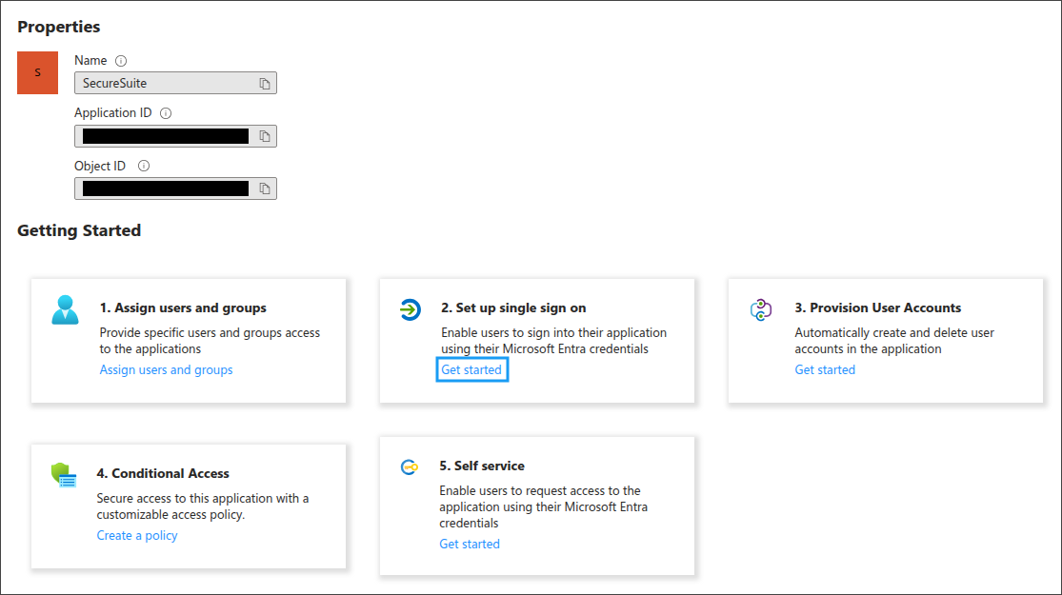Image resolution: width=1062 pixels, height=595 pixels.
Task: Click the Getting Started section heading
Action: click(79, 230)
